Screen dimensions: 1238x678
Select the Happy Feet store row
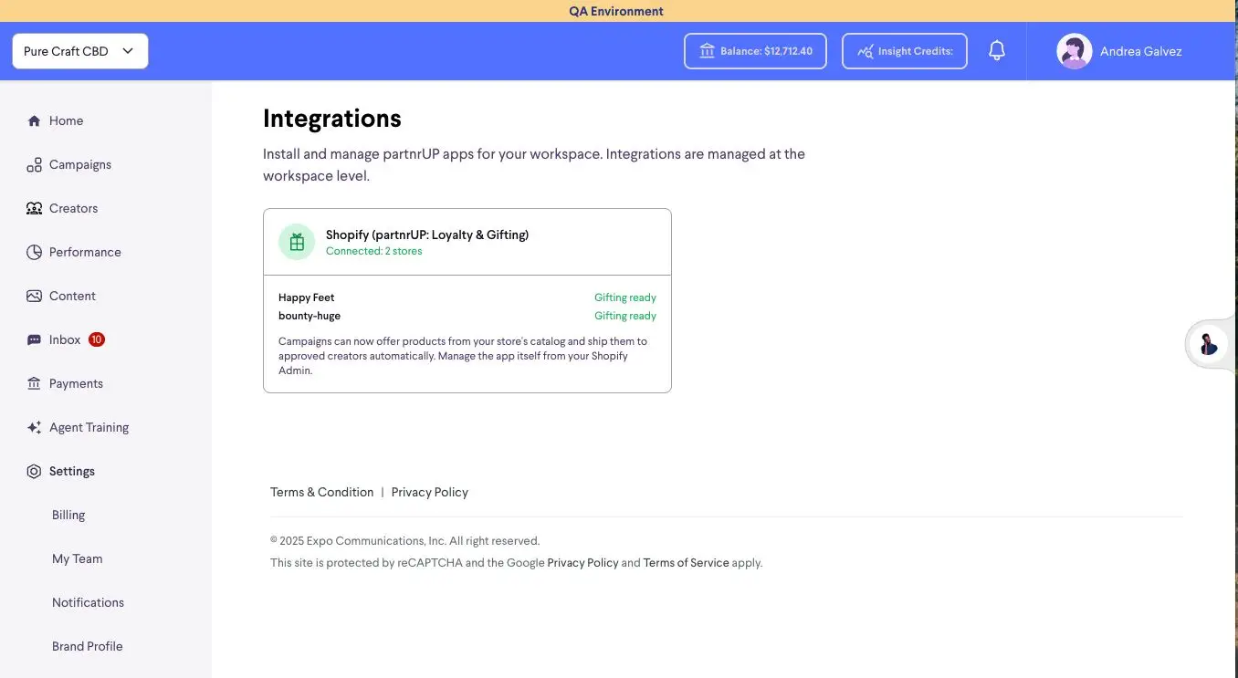[x=467, y=297]
